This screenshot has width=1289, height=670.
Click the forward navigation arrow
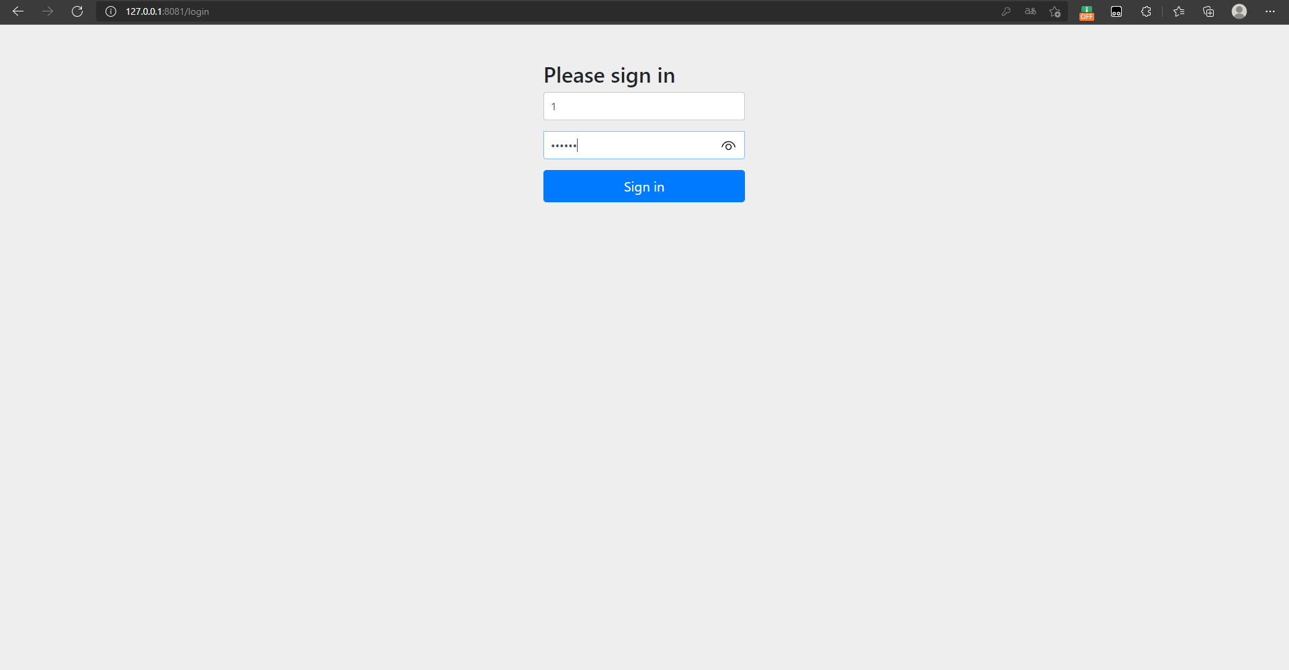pyautogui.click(x=48, y=11)
